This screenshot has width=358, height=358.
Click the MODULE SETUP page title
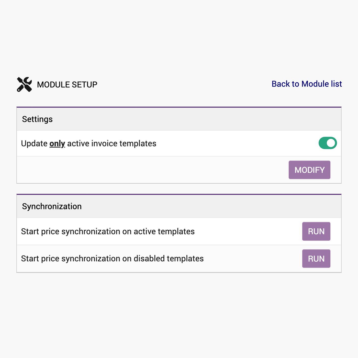click(x=67, y=85)
